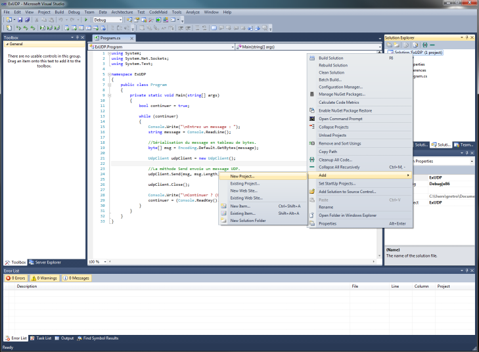479x352 pixels.
Task: Toggle the 0 Messages filter button
Action: (x=76, y=278)
